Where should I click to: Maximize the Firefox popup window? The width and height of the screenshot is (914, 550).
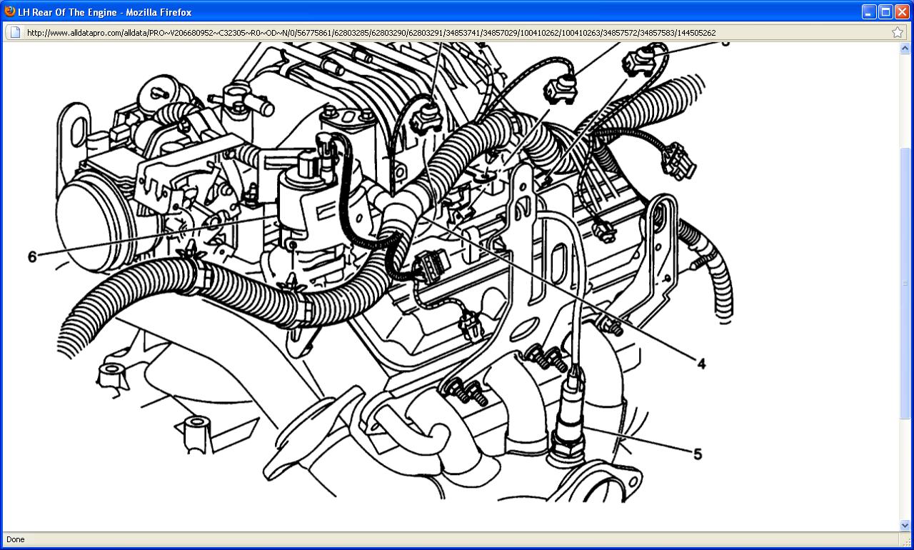tap(885, 11)
